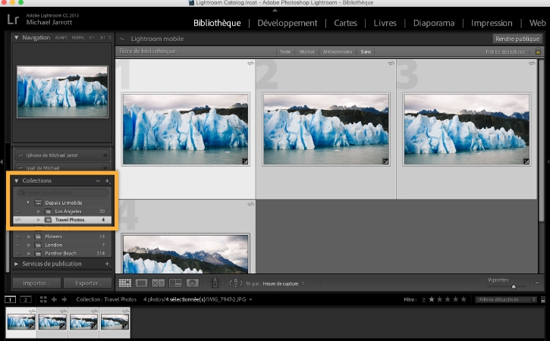Toggle sync for Panther Beach collection
This screenshot has height=341, width=550.
(18, 253)
